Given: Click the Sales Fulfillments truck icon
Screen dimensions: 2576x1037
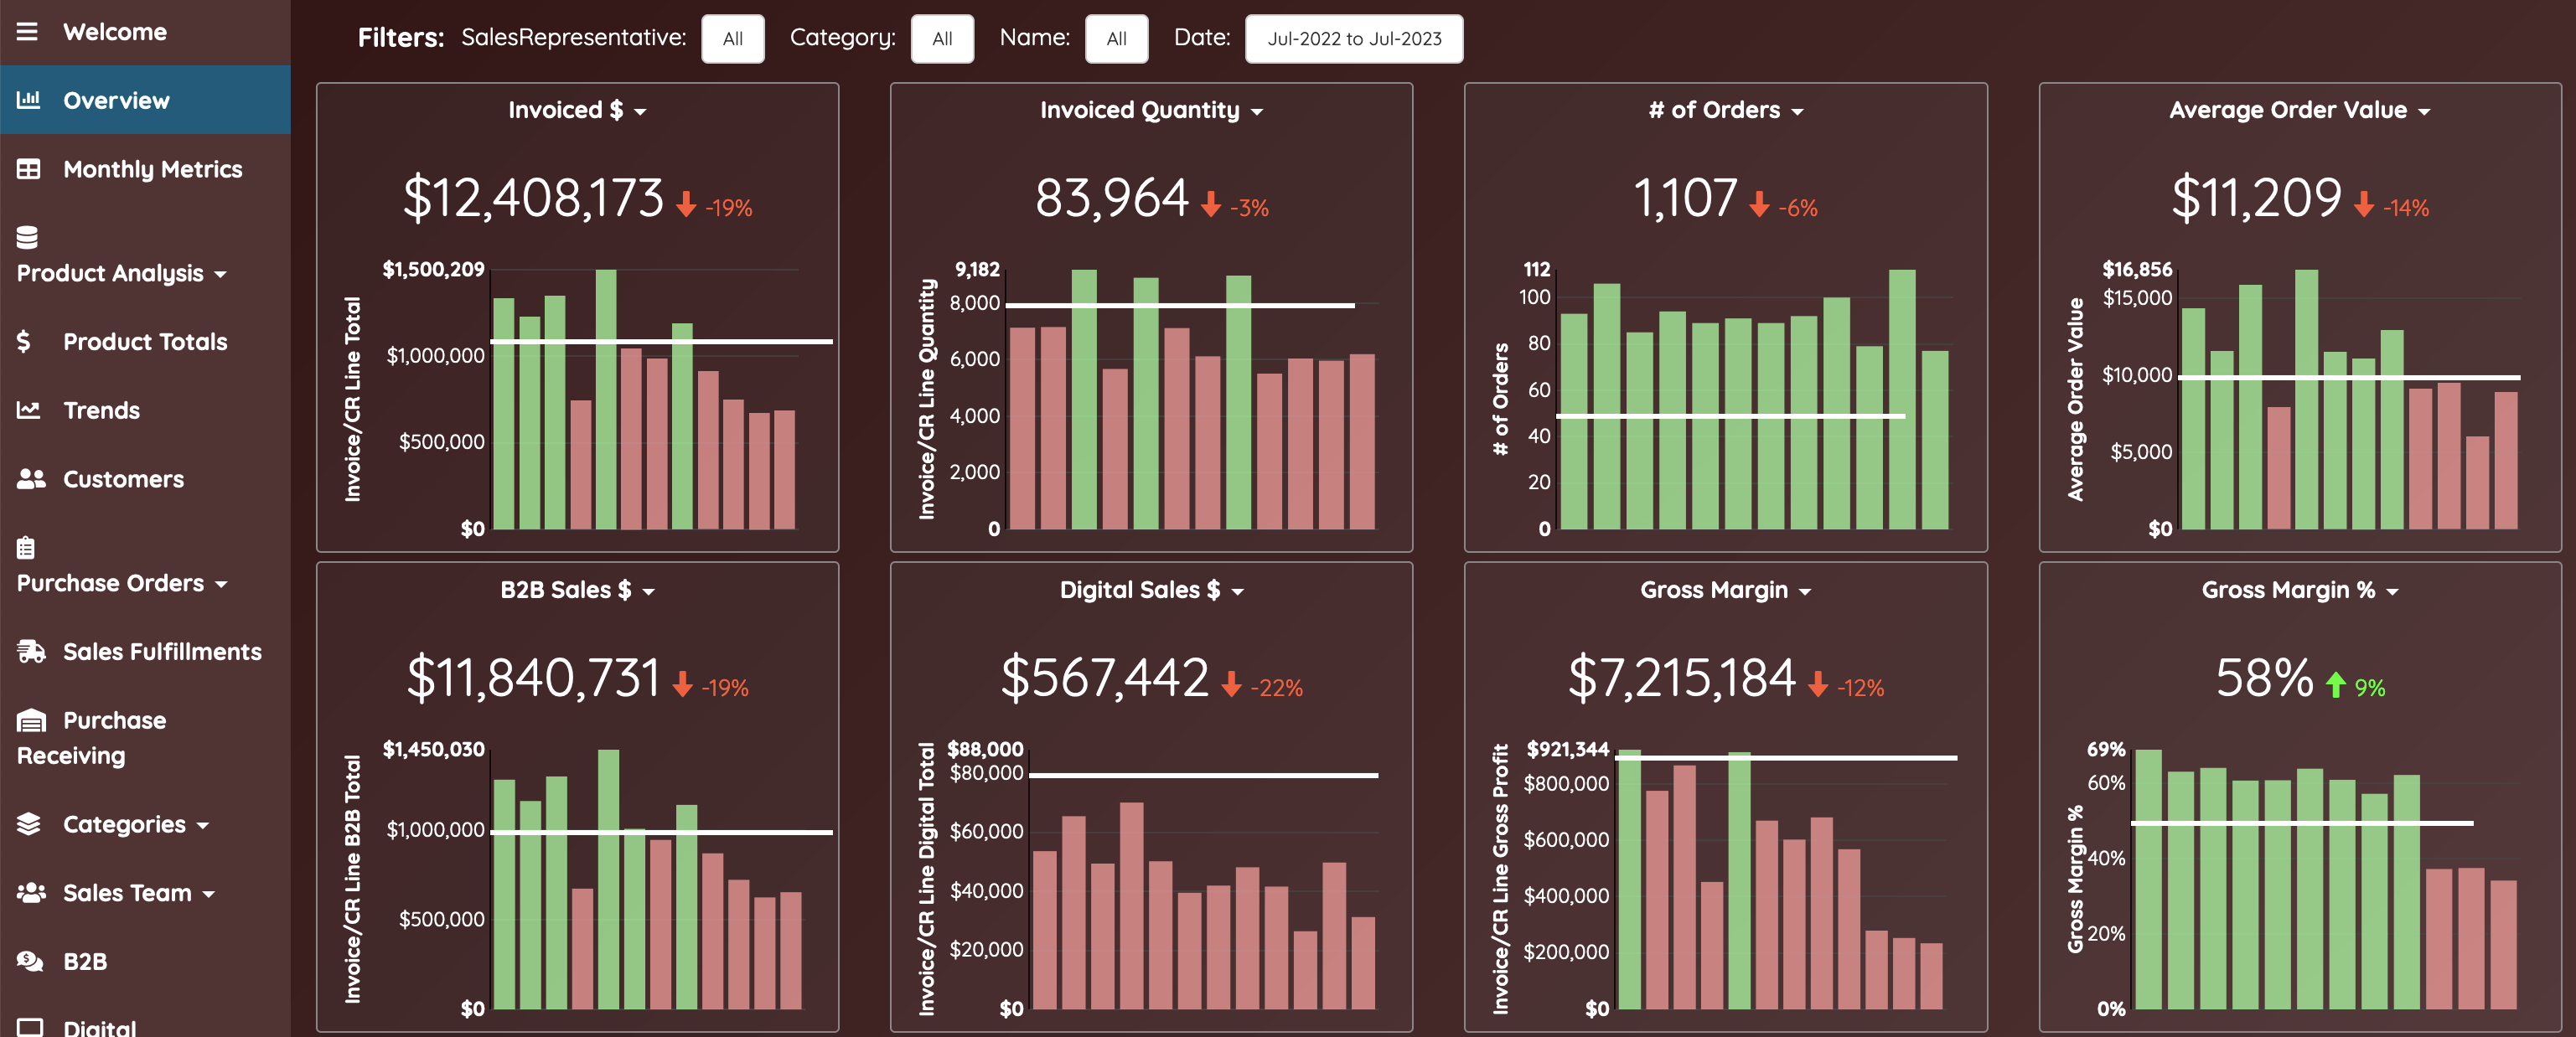Looking at the screenshot, I should point(31,652).
